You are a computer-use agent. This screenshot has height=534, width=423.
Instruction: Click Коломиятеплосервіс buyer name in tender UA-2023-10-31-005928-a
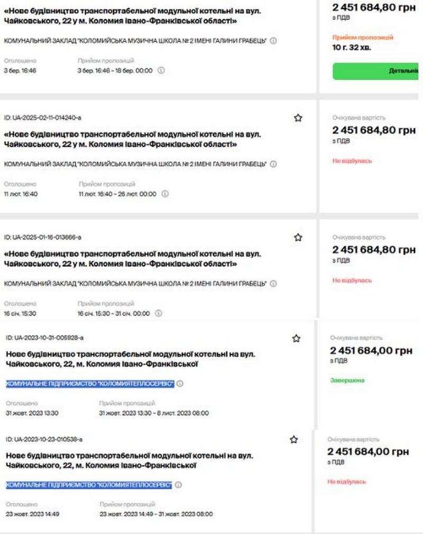click(90, 384)
